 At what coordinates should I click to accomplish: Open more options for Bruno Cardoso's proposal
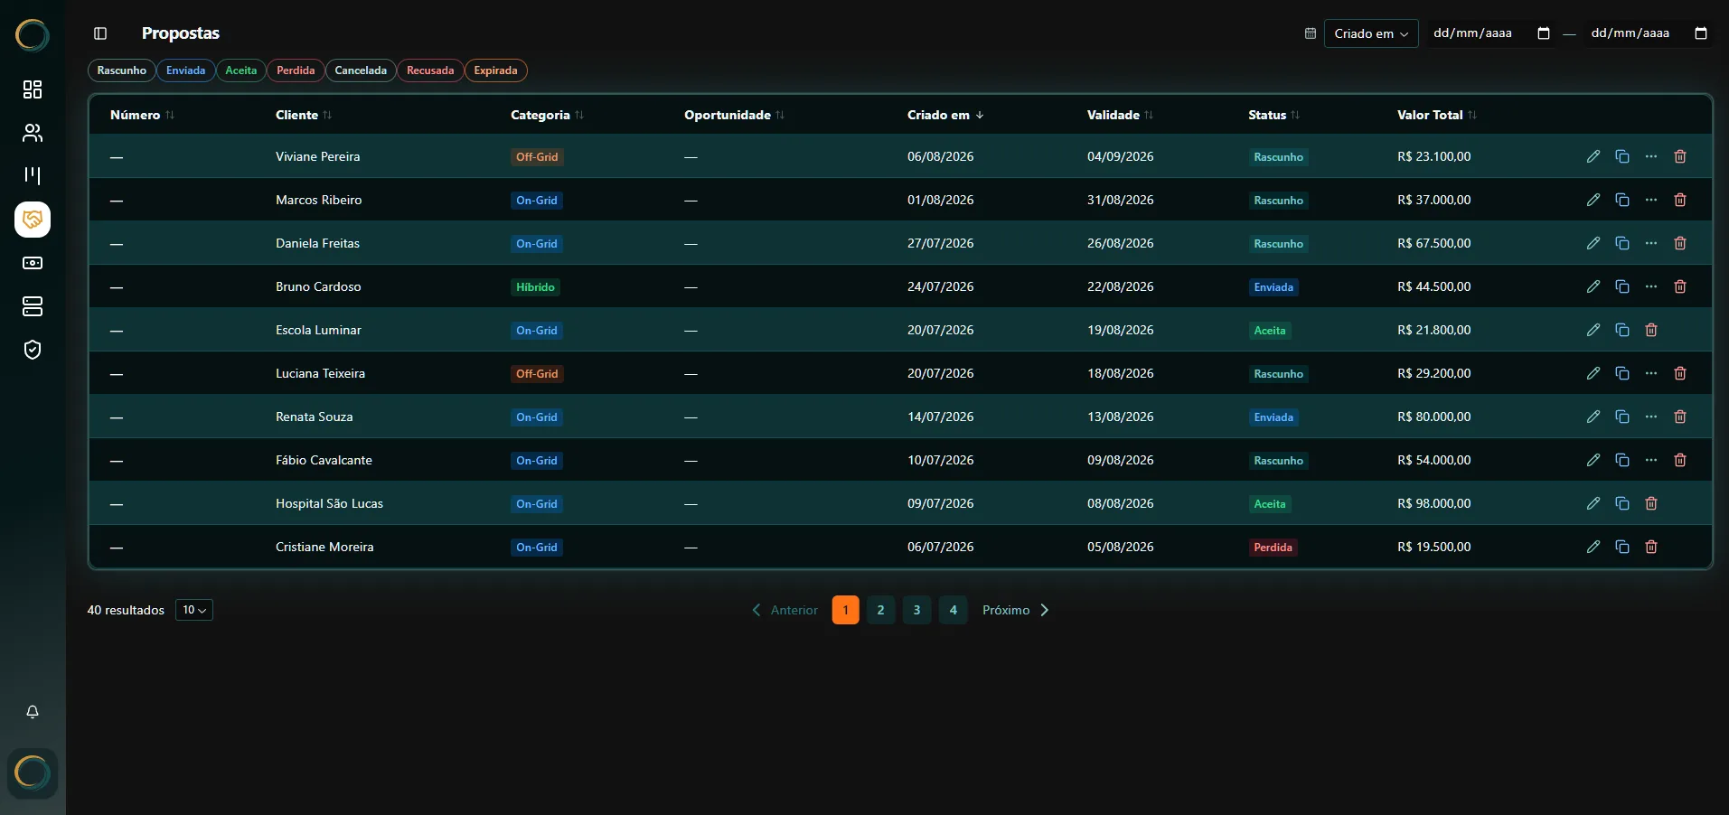tap(1651, 286)
